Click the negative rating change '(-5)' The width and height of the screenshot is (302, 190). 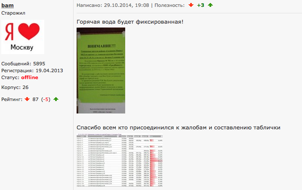(x=46, y=99)
